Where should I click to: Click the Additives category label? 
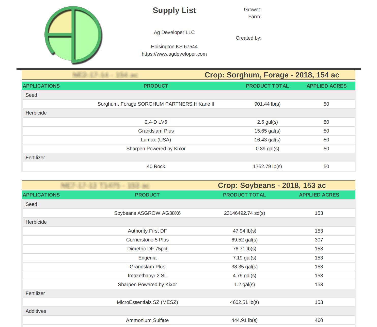tap(36, 311)
